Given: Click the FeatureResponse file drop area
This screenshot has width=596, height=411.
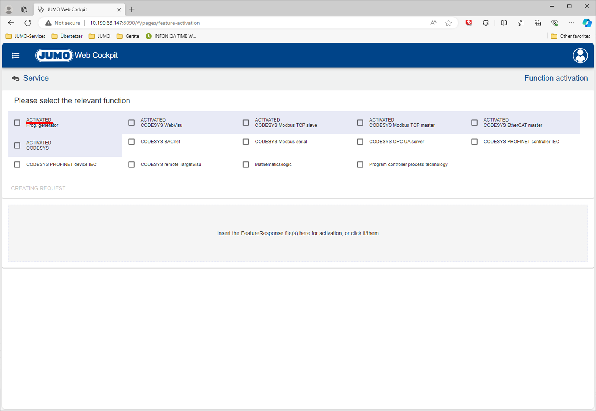Looking at the screenshot, I should 298,233.
